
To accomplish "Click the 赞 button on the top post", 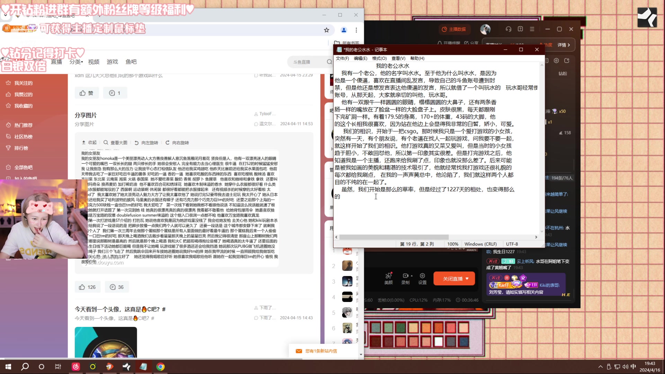I will (x=87, y=93).
